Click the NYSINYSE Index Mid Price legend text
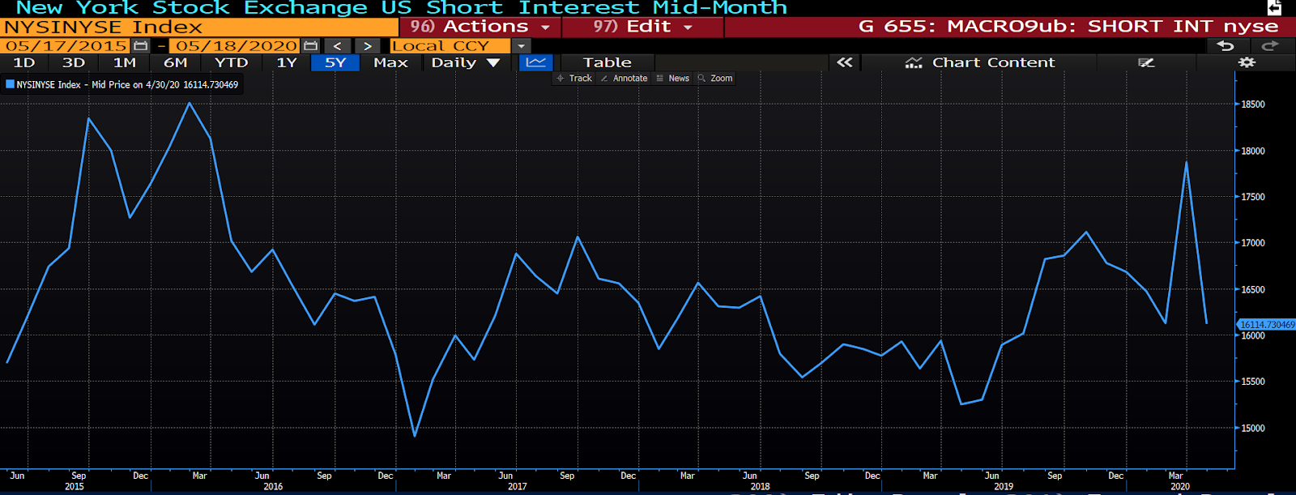The width and height of the screenshot is (1296, 495). point(127,84)
